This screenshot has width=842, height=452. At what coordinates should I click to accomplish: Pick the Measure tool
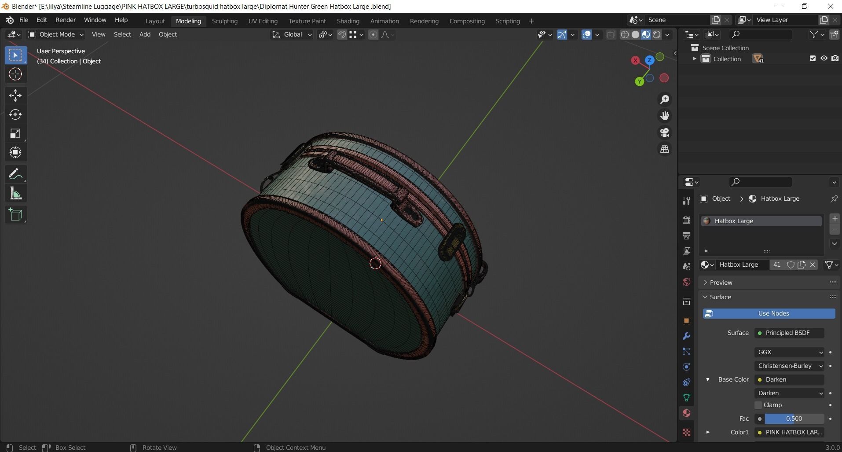[15, 193]
